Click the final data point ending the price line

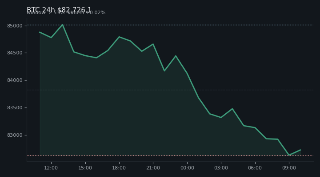coord(300,150)
